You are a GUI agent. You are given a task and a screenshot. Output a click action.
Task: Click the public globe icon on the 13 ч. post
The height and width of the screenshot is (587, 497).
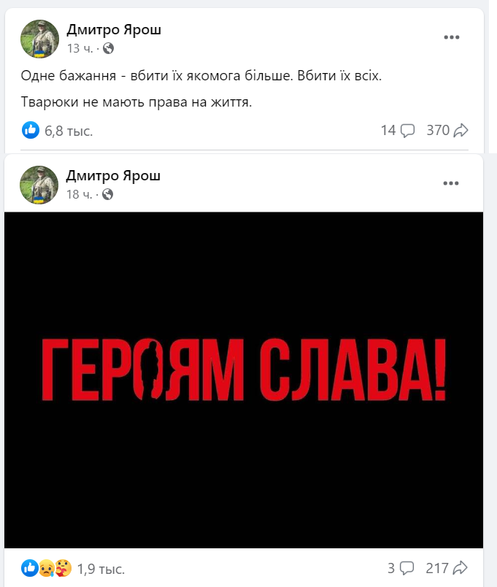(x=108, y=48)
